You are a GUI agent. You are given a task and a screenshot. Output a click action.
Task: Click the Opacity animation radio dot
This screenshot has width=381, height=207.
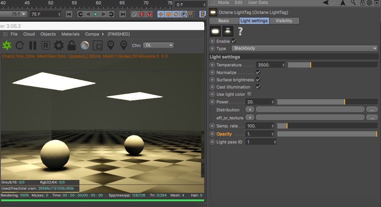[x=212, y=134]
